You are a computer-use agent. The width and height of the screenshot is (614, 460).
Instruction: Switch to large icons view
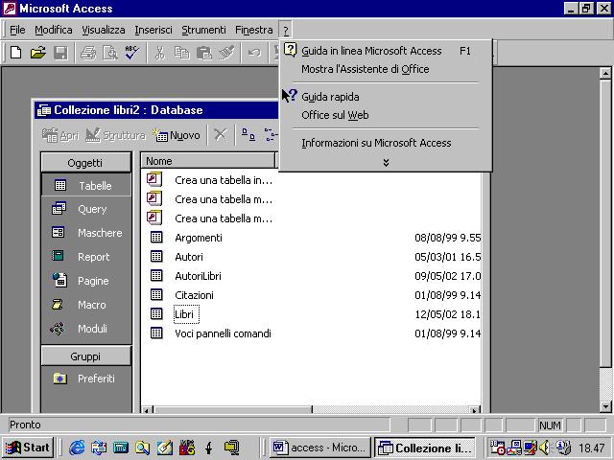click(248, 135)
